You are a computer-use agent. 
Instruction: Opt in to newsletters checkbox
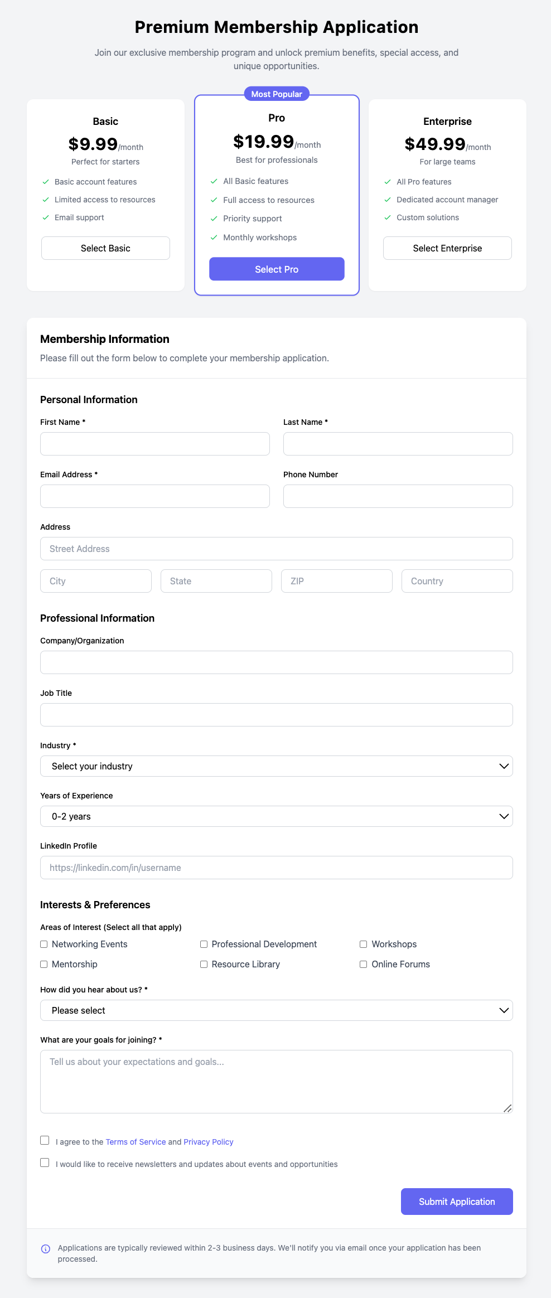(x=45, y=1163)
